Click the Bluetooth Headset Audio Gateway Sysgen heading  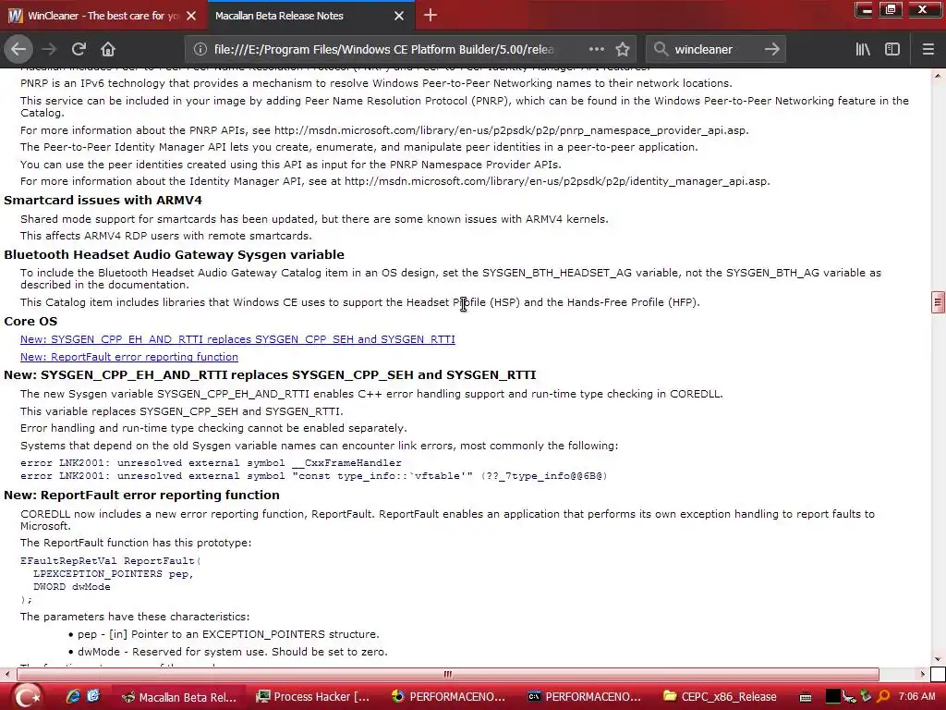point(175,255)
